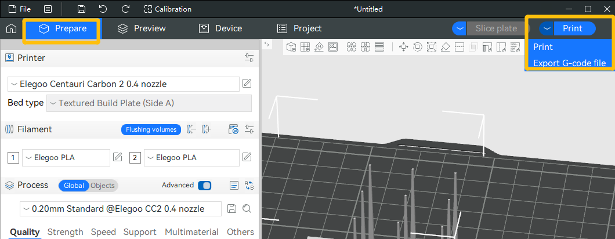Image resolution: width=615 pixels, height=239 pixels.
Task: Click the Add model cube icon
Action: (x=291, y=47)
